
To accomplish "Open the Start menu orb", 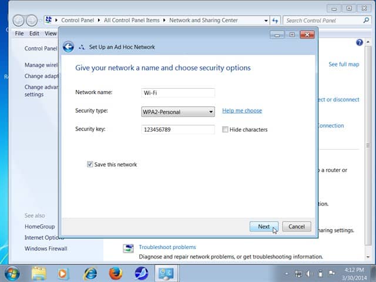I will tap(12, 273).
